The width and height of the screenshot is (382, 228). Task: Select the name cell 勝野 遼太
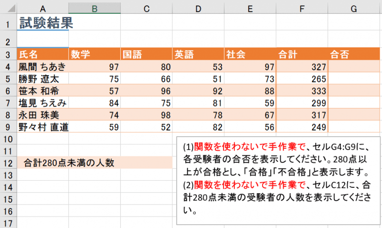click(x=43, y=78)
